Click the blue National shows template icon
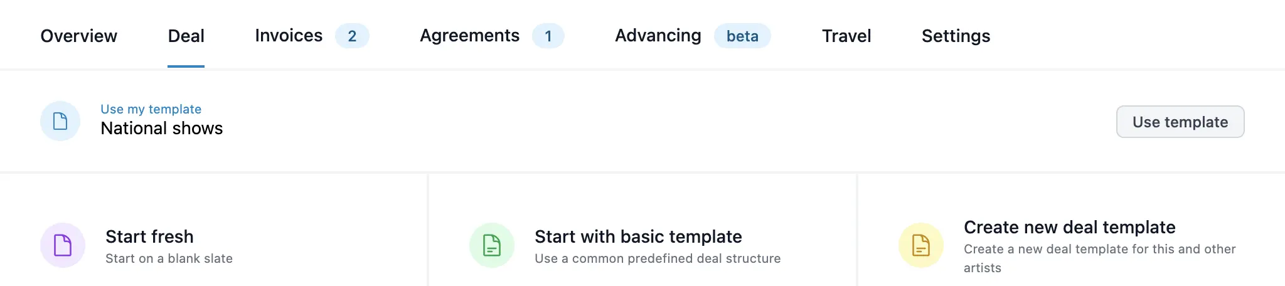1285x286 pixels. (60, 121)
